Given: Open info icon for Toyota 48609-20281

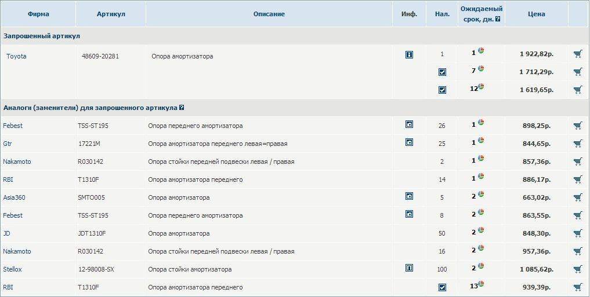Looking at the screenshot, I should tap(409, 54).
